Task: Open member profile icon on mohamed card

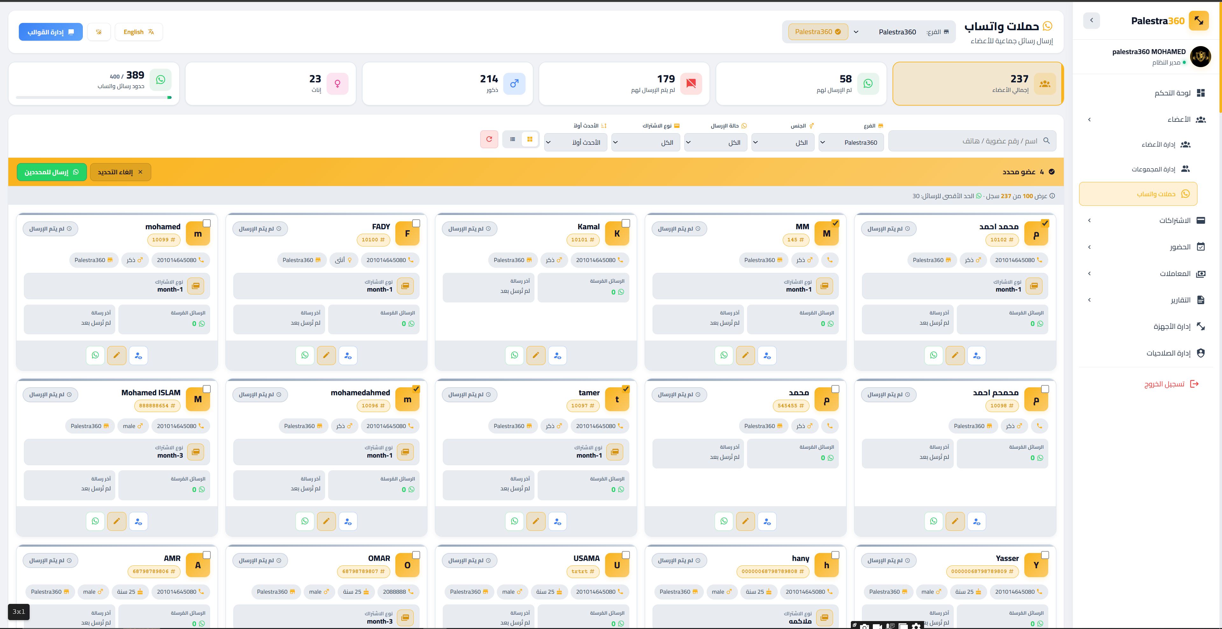Action: [138, 355]
